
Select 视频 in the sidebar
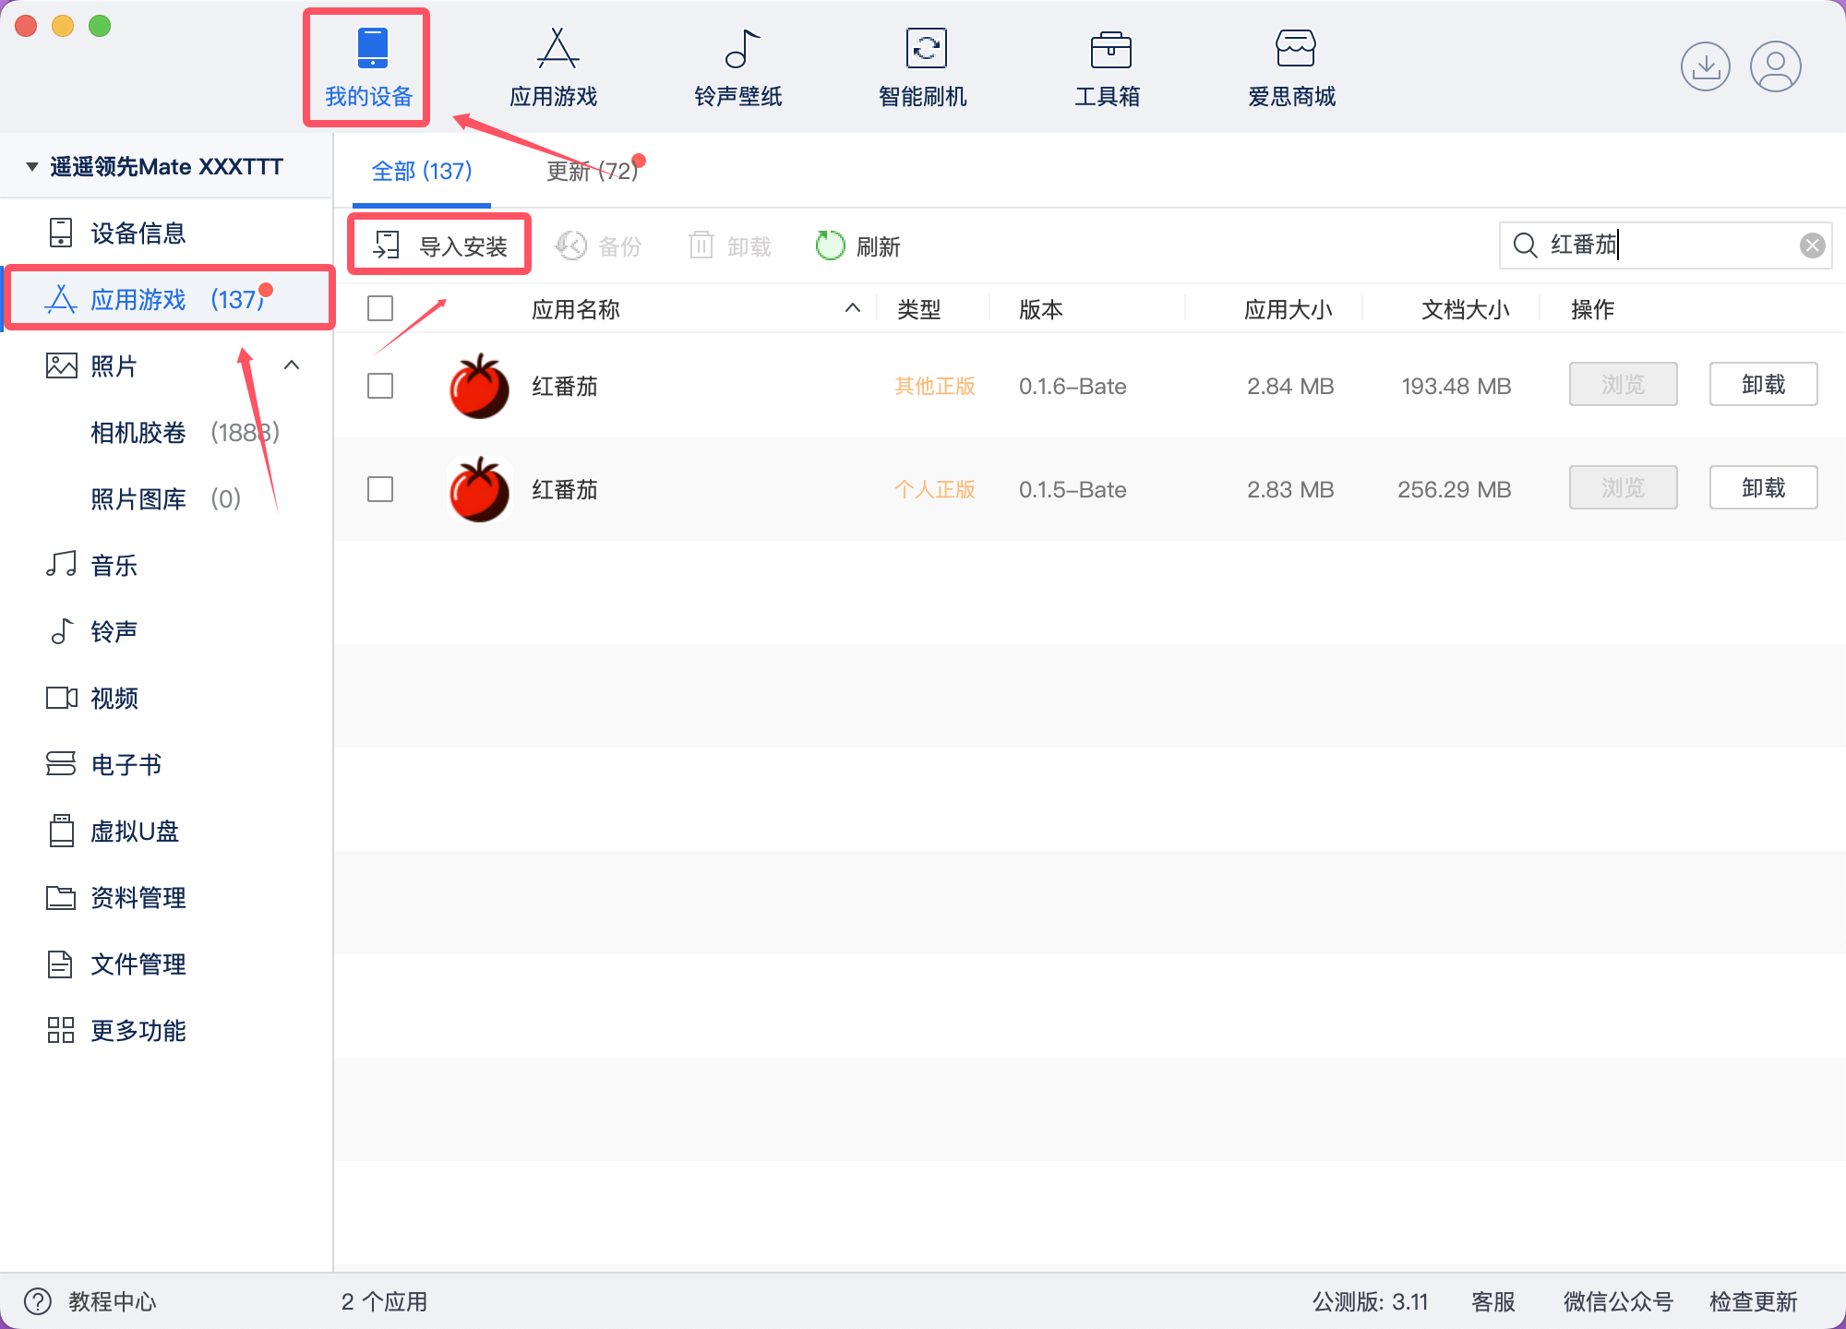click(x=166, y=698)
